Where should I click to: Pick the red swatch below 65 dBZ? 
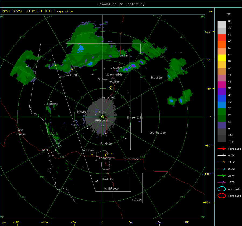point(222,38)
